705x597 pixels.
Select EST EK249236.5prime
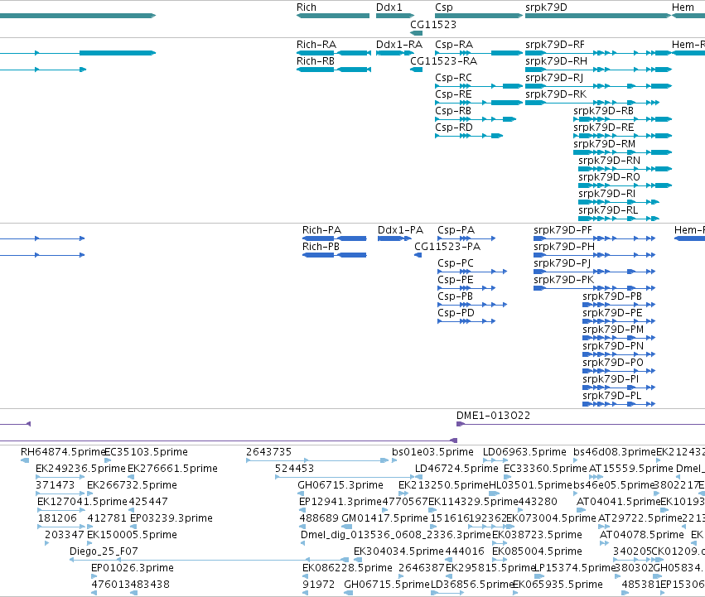(x=80, y=469)
